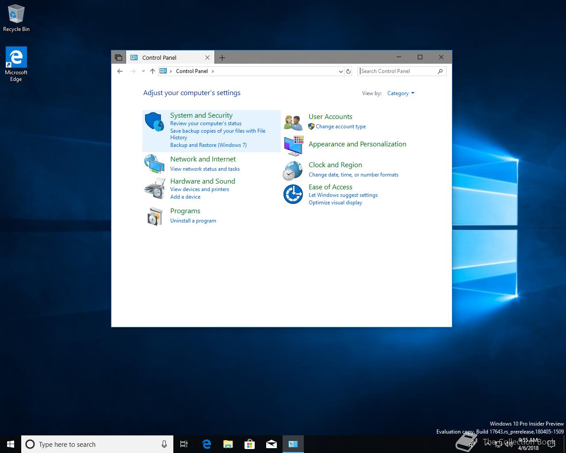Open Microsoft Store from taskbar
Image resolution: width=566 pixels, height=453 pixels.
250,444
